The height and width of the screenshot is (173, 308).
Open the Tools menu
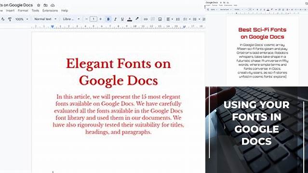click(x=35, y=11)
